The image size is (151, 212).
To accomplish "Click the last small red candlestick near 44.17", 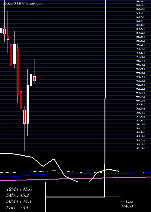I will pyautogui.click(x=34, y=78).
